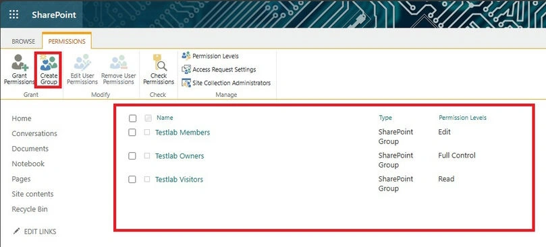This screenshot has width=546, height=247.
Task: Click the SharePoint title in header
Action: coord(54,15)
